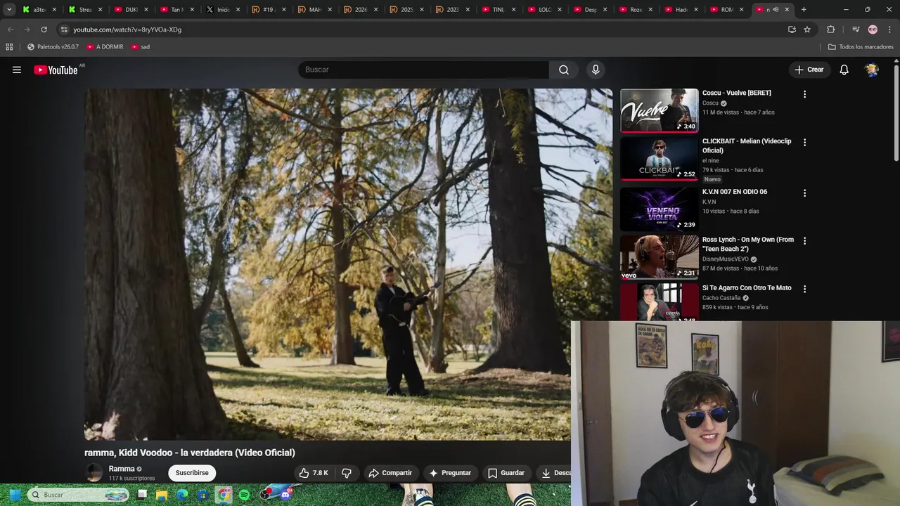Image resolution: width=900 pixels, height=506 pixels.
Task: Click the search magnifier button
Action: tap(564, 70)
